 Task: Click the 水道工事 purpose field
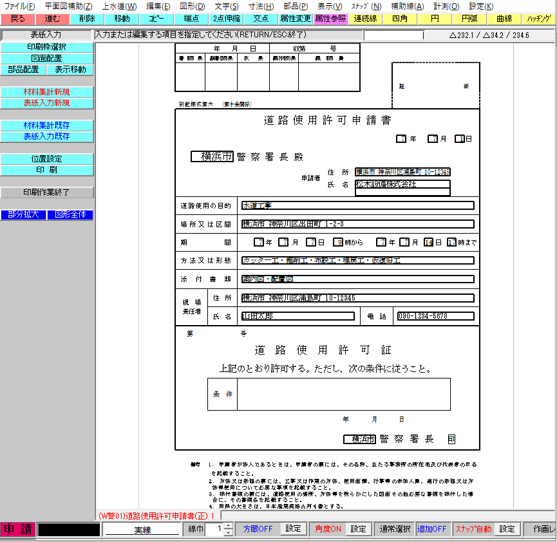358,205
